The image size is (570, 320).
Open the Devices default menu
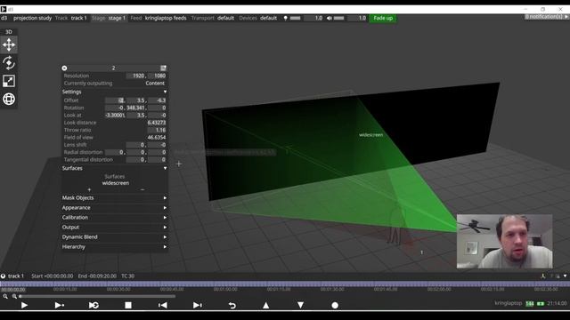258,18
